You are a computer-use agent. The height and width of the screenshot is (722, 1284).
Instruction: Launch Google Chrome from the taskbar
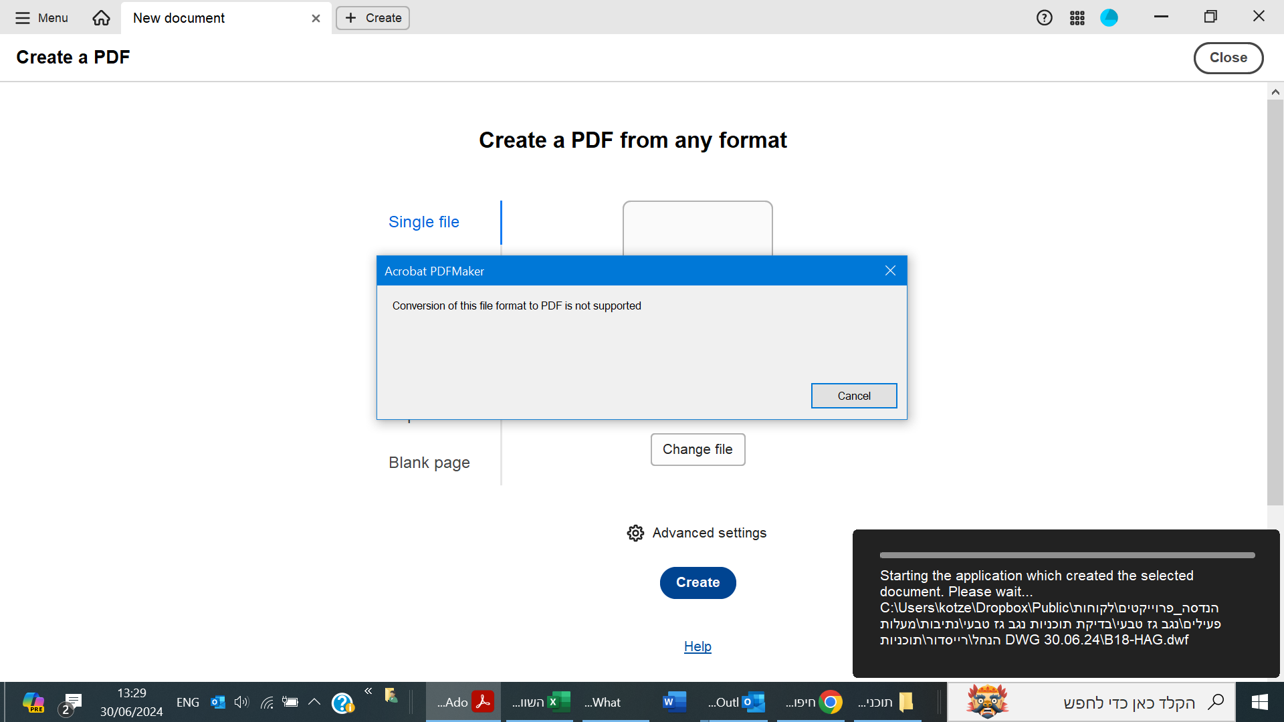tap(831, 702)
